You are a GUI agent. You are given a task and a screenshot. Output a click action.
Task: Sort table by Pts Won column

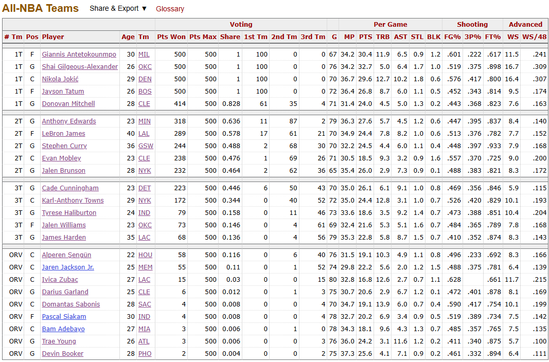tap(171, 37)
